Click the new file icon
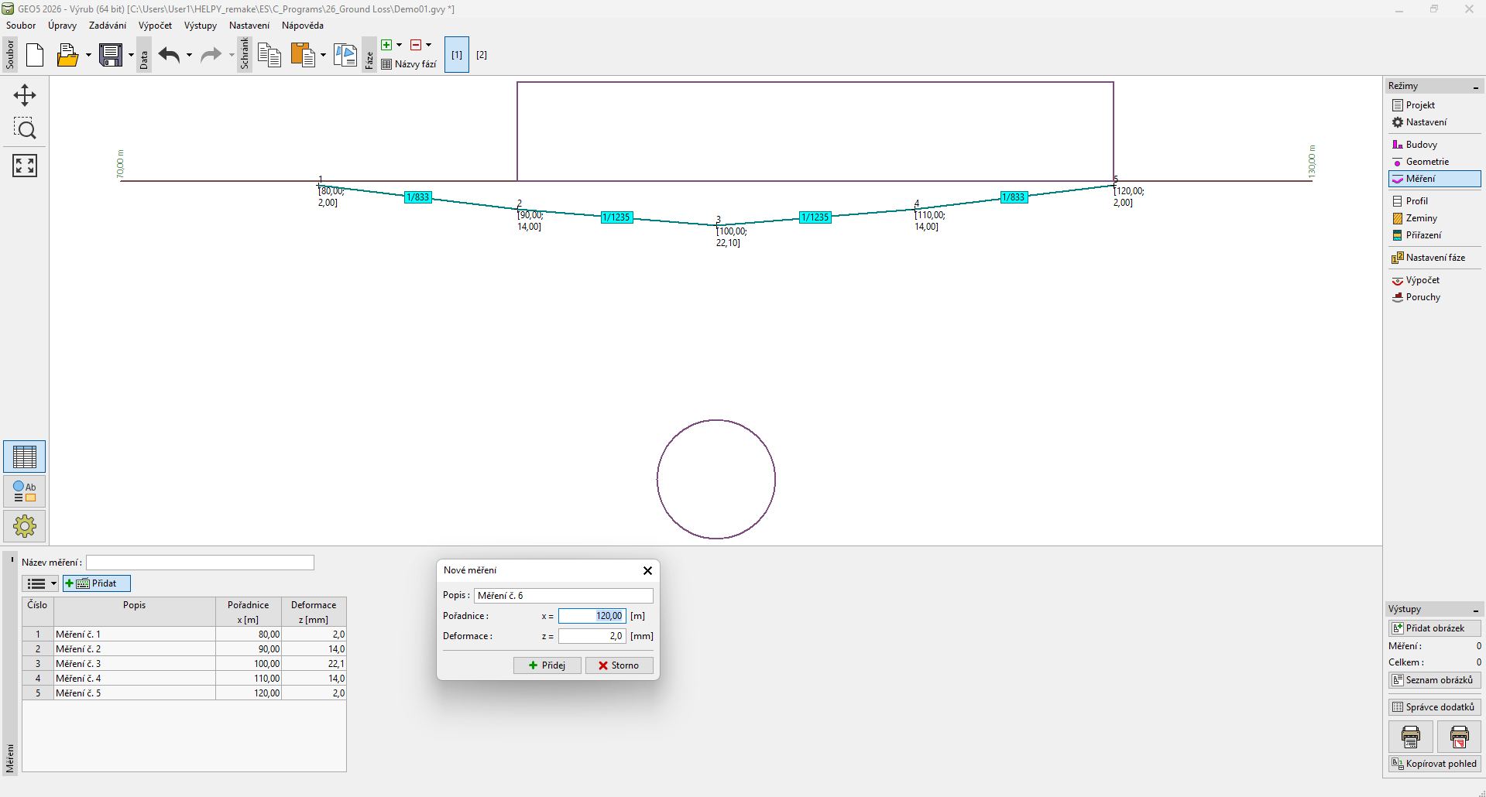 pyautogui.click(x=35, y=55)
